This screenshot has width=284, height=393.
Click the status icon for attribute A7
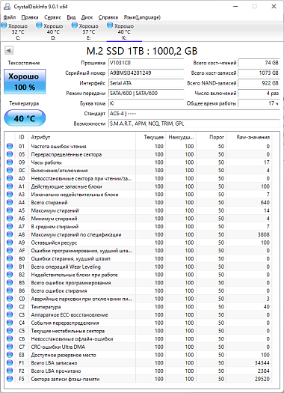point(10,227)
